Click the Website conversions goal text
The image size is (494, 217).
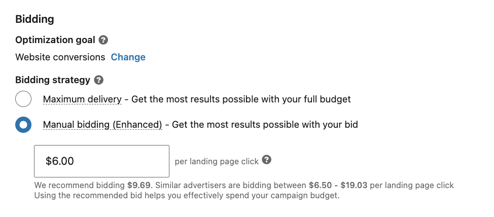point(60,57)
